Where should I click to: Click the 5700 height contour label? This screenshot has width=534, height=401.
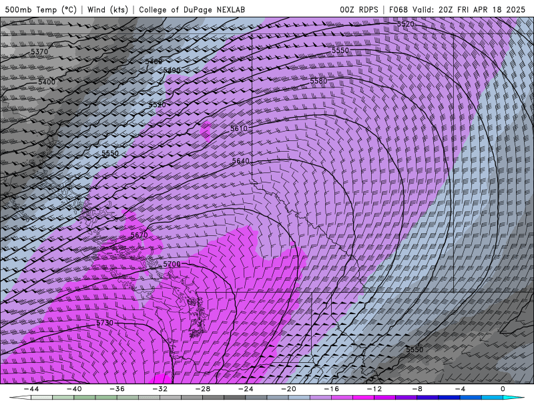pyautogui.click(x=172, y=264)
